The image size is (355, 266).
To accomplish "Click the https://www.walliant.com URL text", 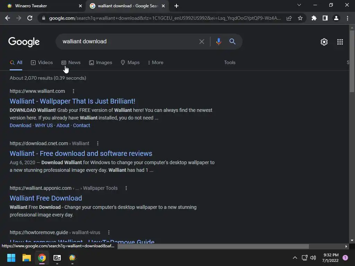I will pos(37,91).
